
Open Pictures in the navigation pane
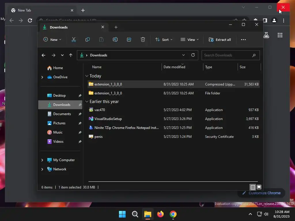coord(60,123)
